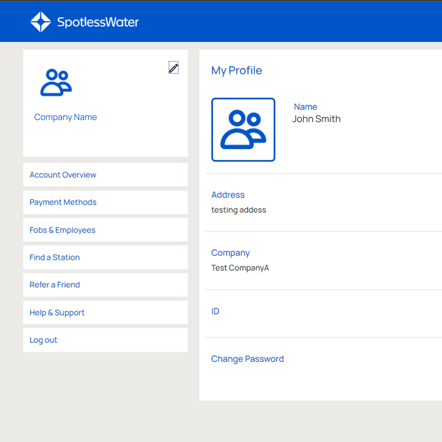Screen dimensions: 442x442
Task: Click the ID field label
Action: click(215, 311)
